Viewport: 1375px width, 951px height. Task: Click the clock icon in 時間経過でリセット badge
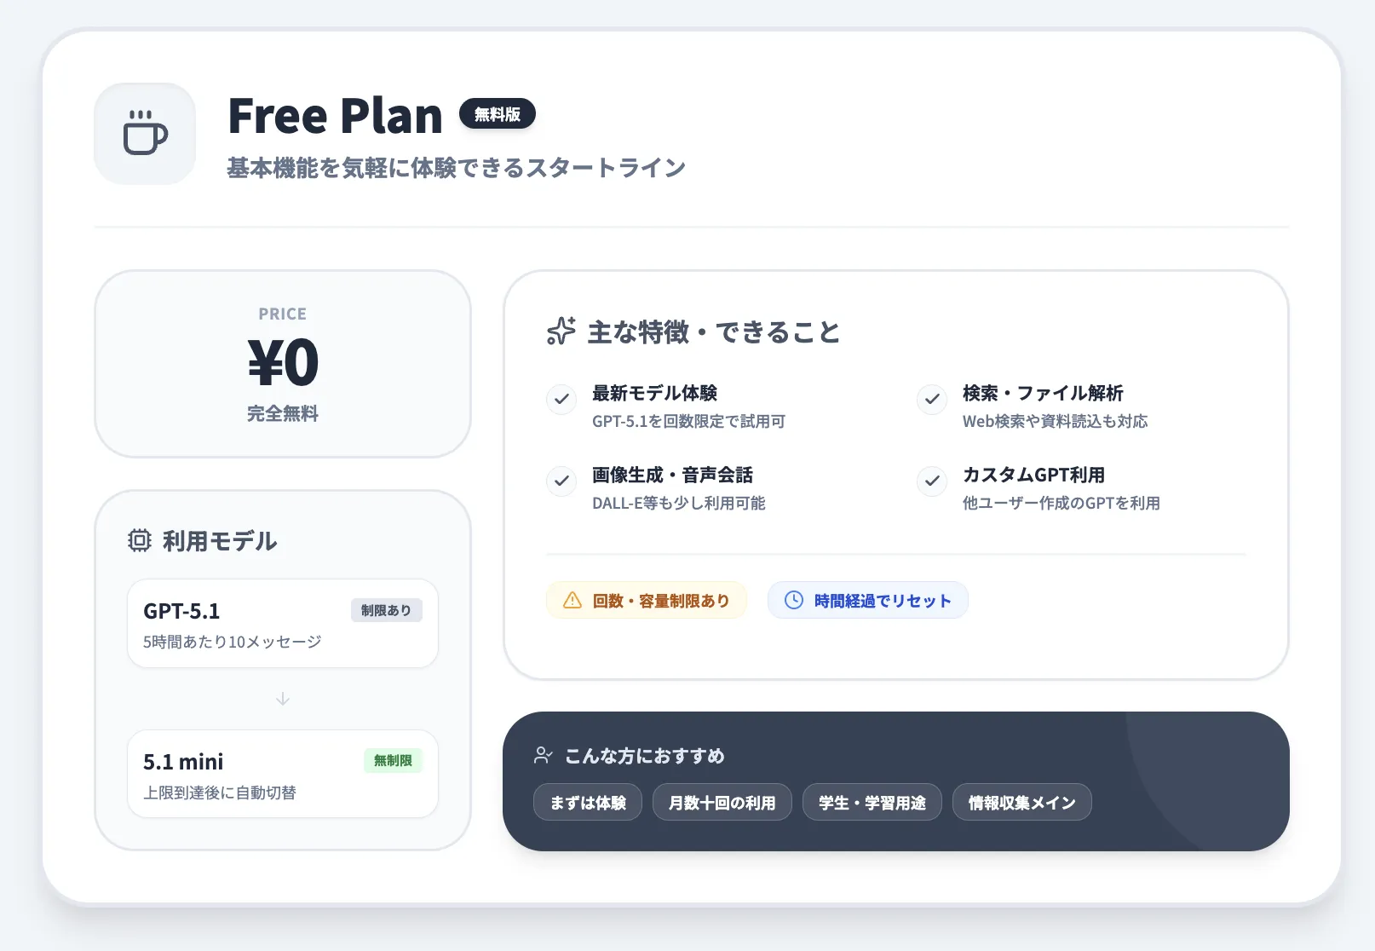[x=793, y=599]
